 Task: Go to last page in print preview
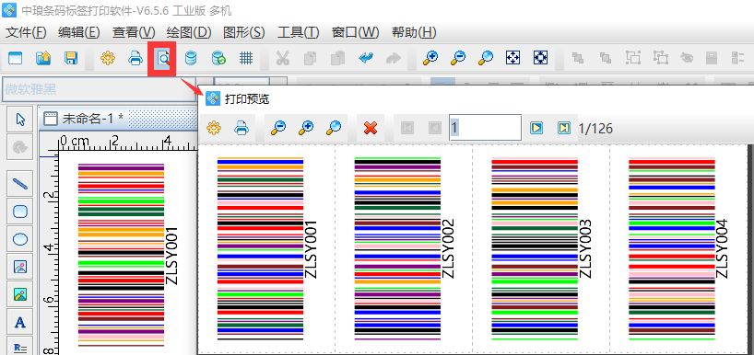[564, 128]
